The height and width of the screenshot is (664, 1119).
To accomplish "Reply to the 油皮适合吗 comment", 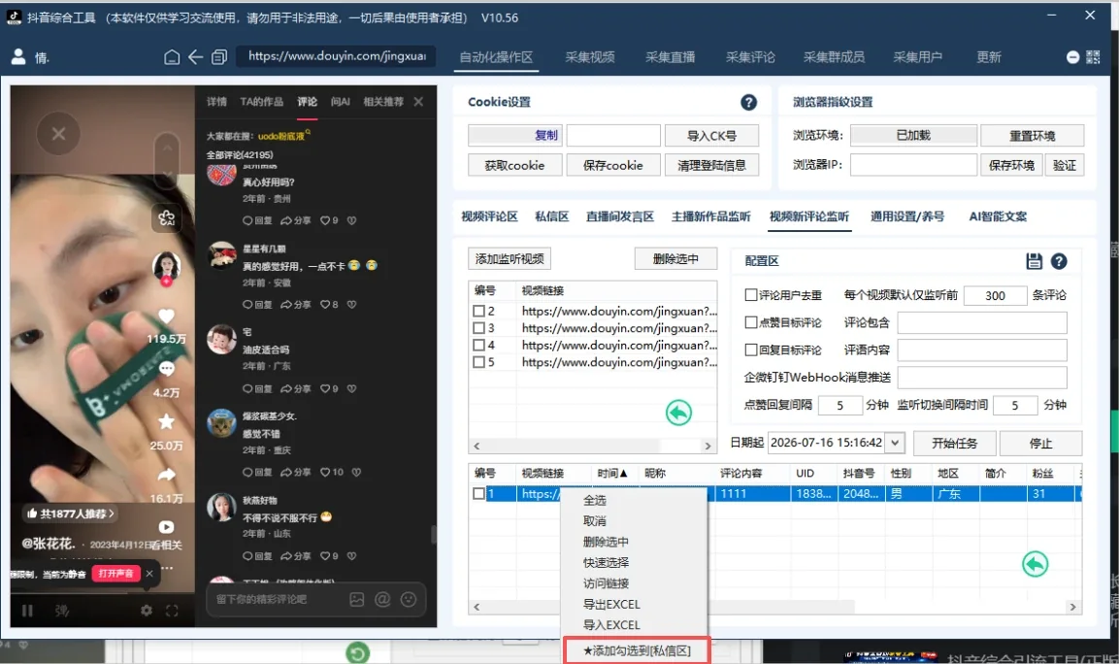I will 257,388.
